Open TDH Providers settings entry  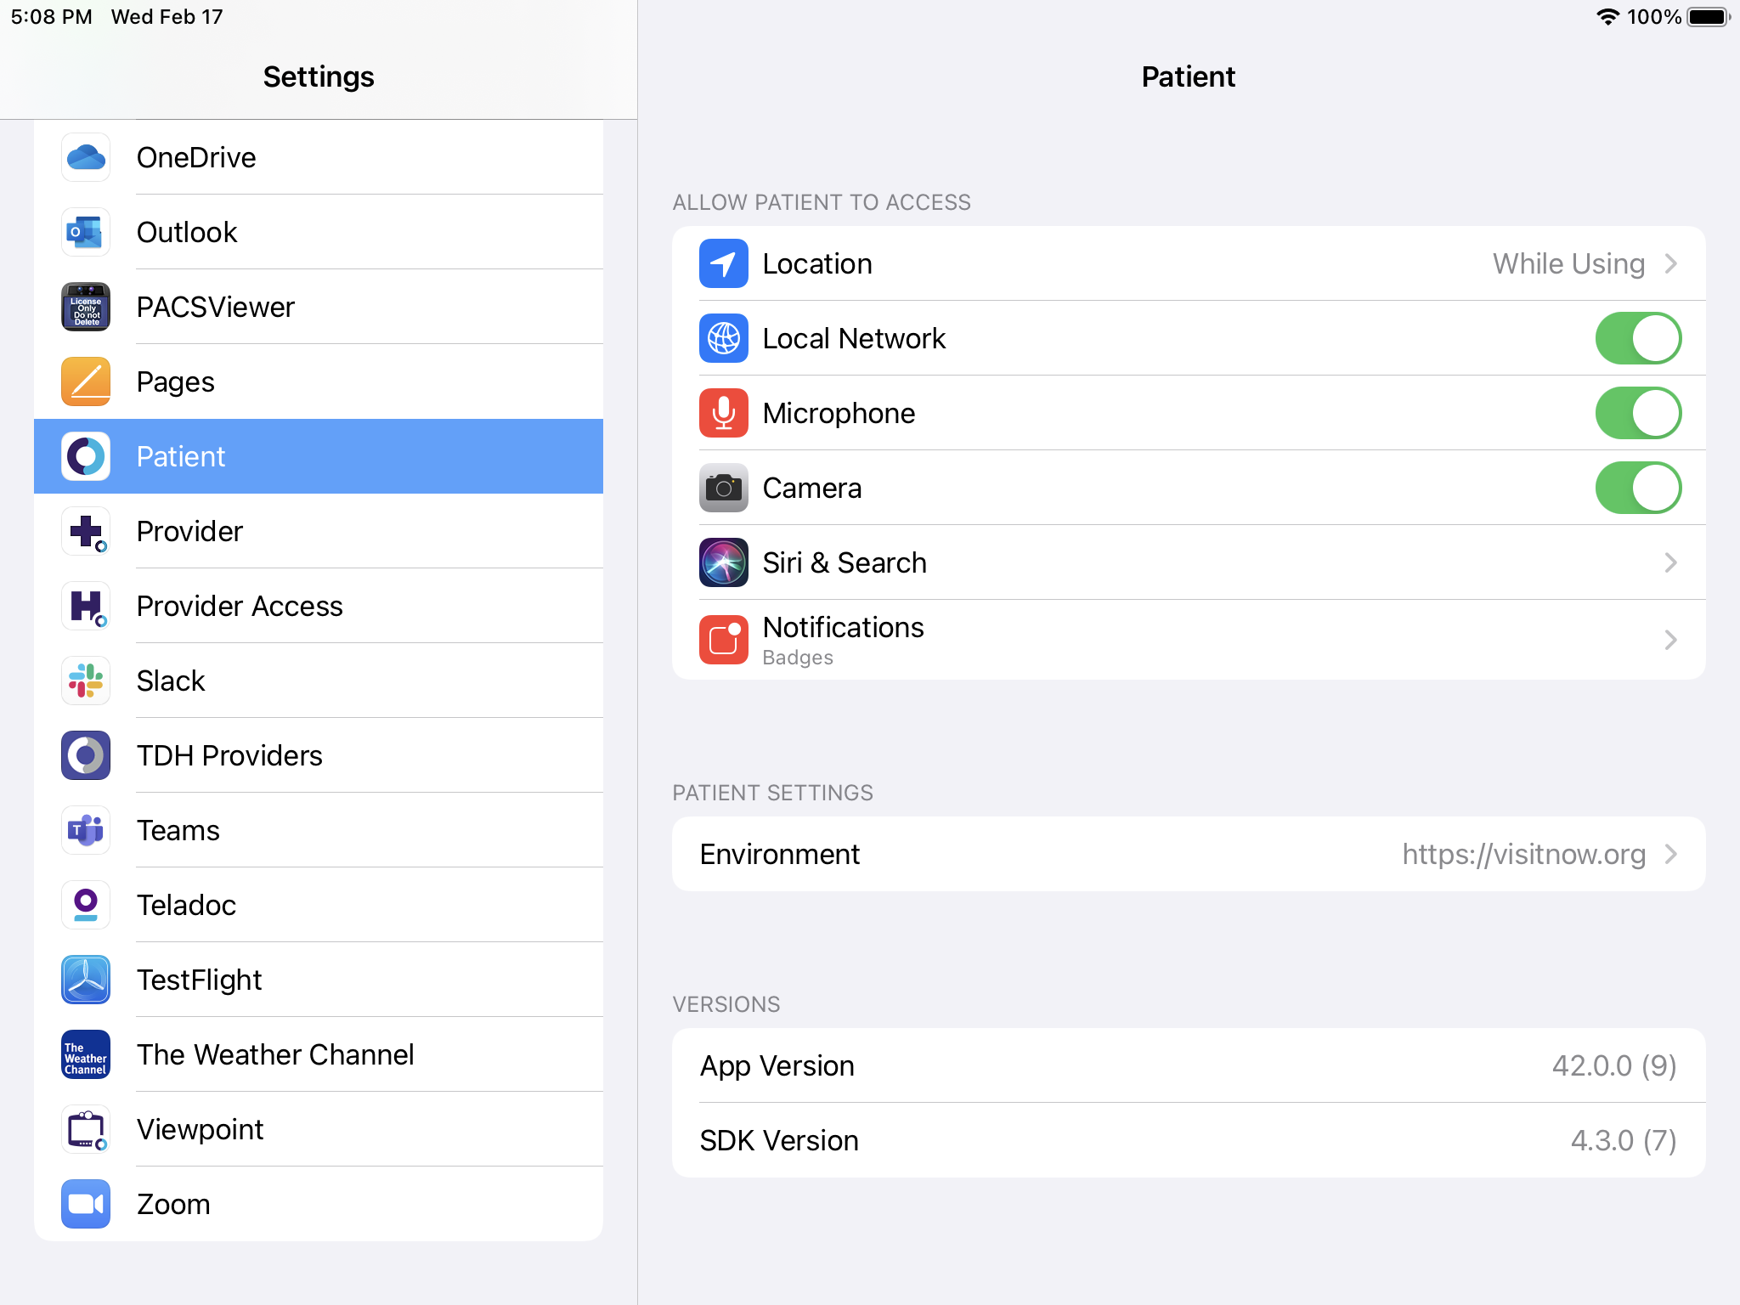coord(229,755)
